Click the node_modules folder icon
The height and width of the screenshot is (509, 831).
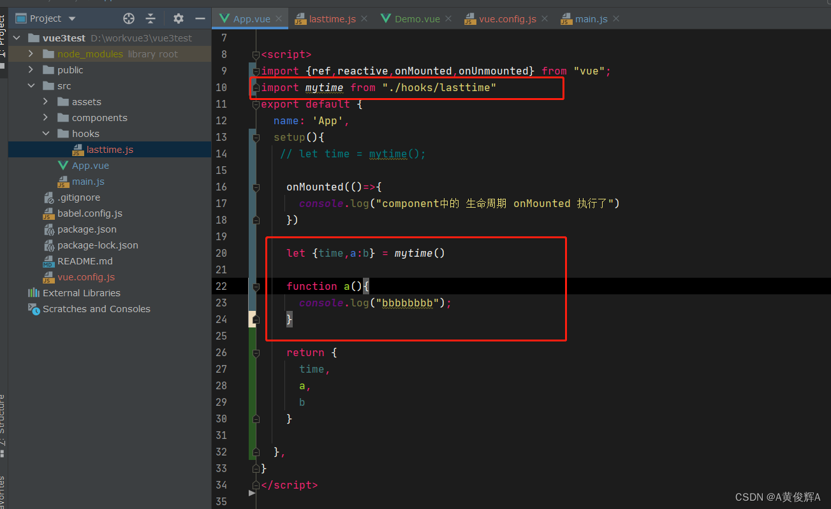48,54
